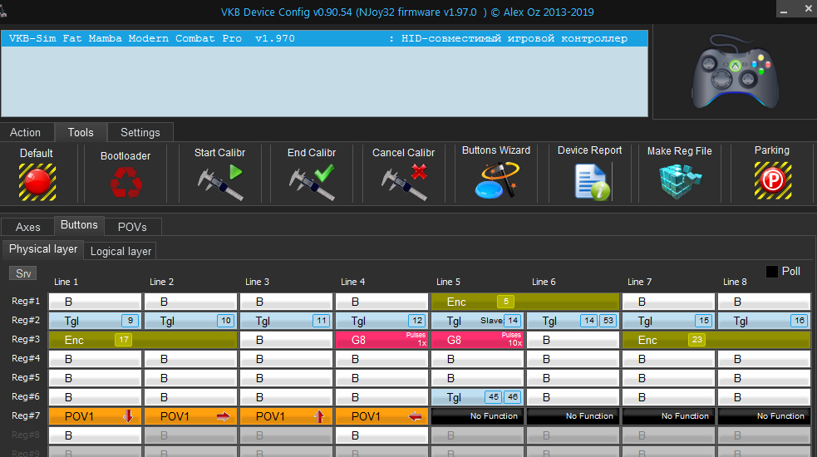Image resolution: width=817 pixels, height=457 pixels.
Task: Select Reg#8 Line 1 B cell
Action: (96, 435)
